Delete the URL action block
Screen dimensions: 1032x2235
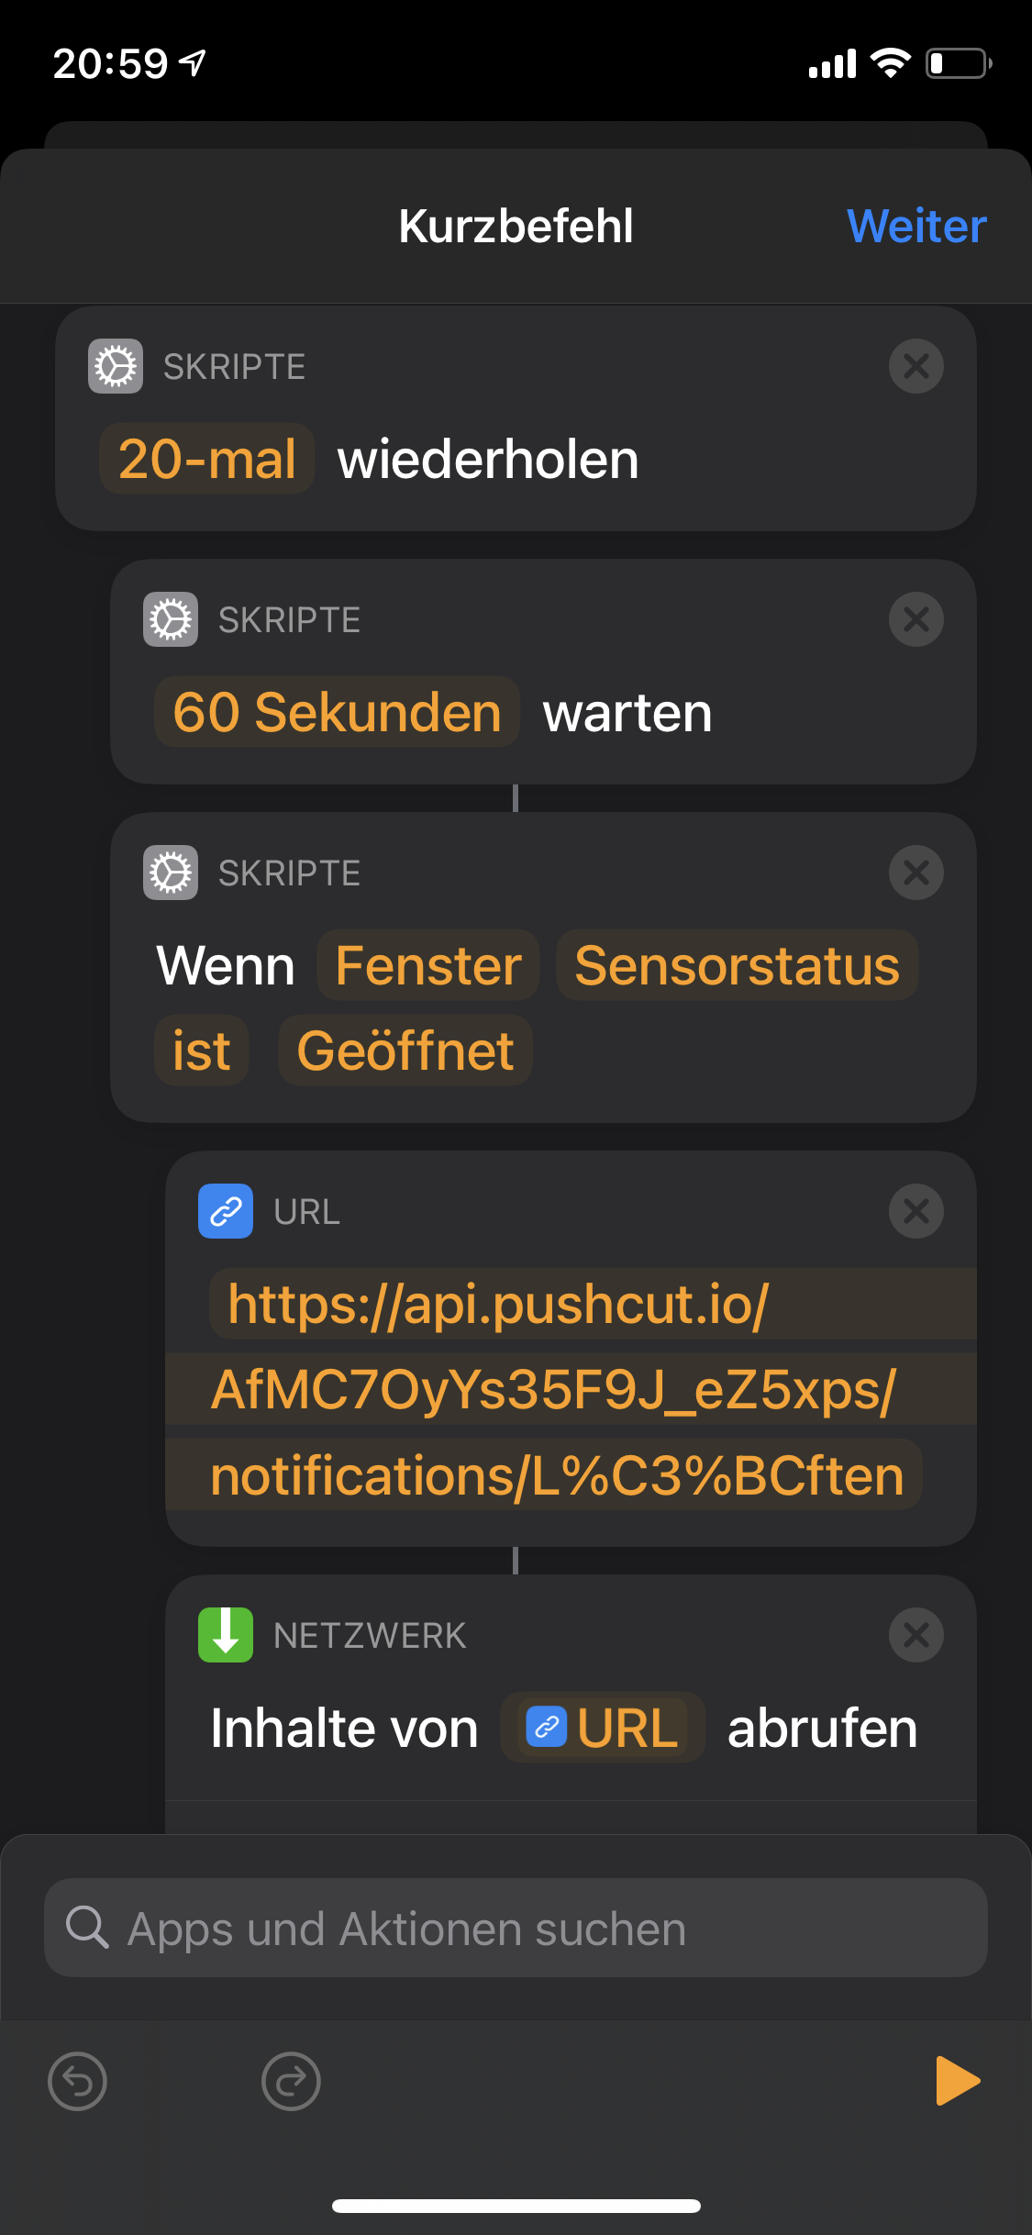click(x=915, y=1211)
